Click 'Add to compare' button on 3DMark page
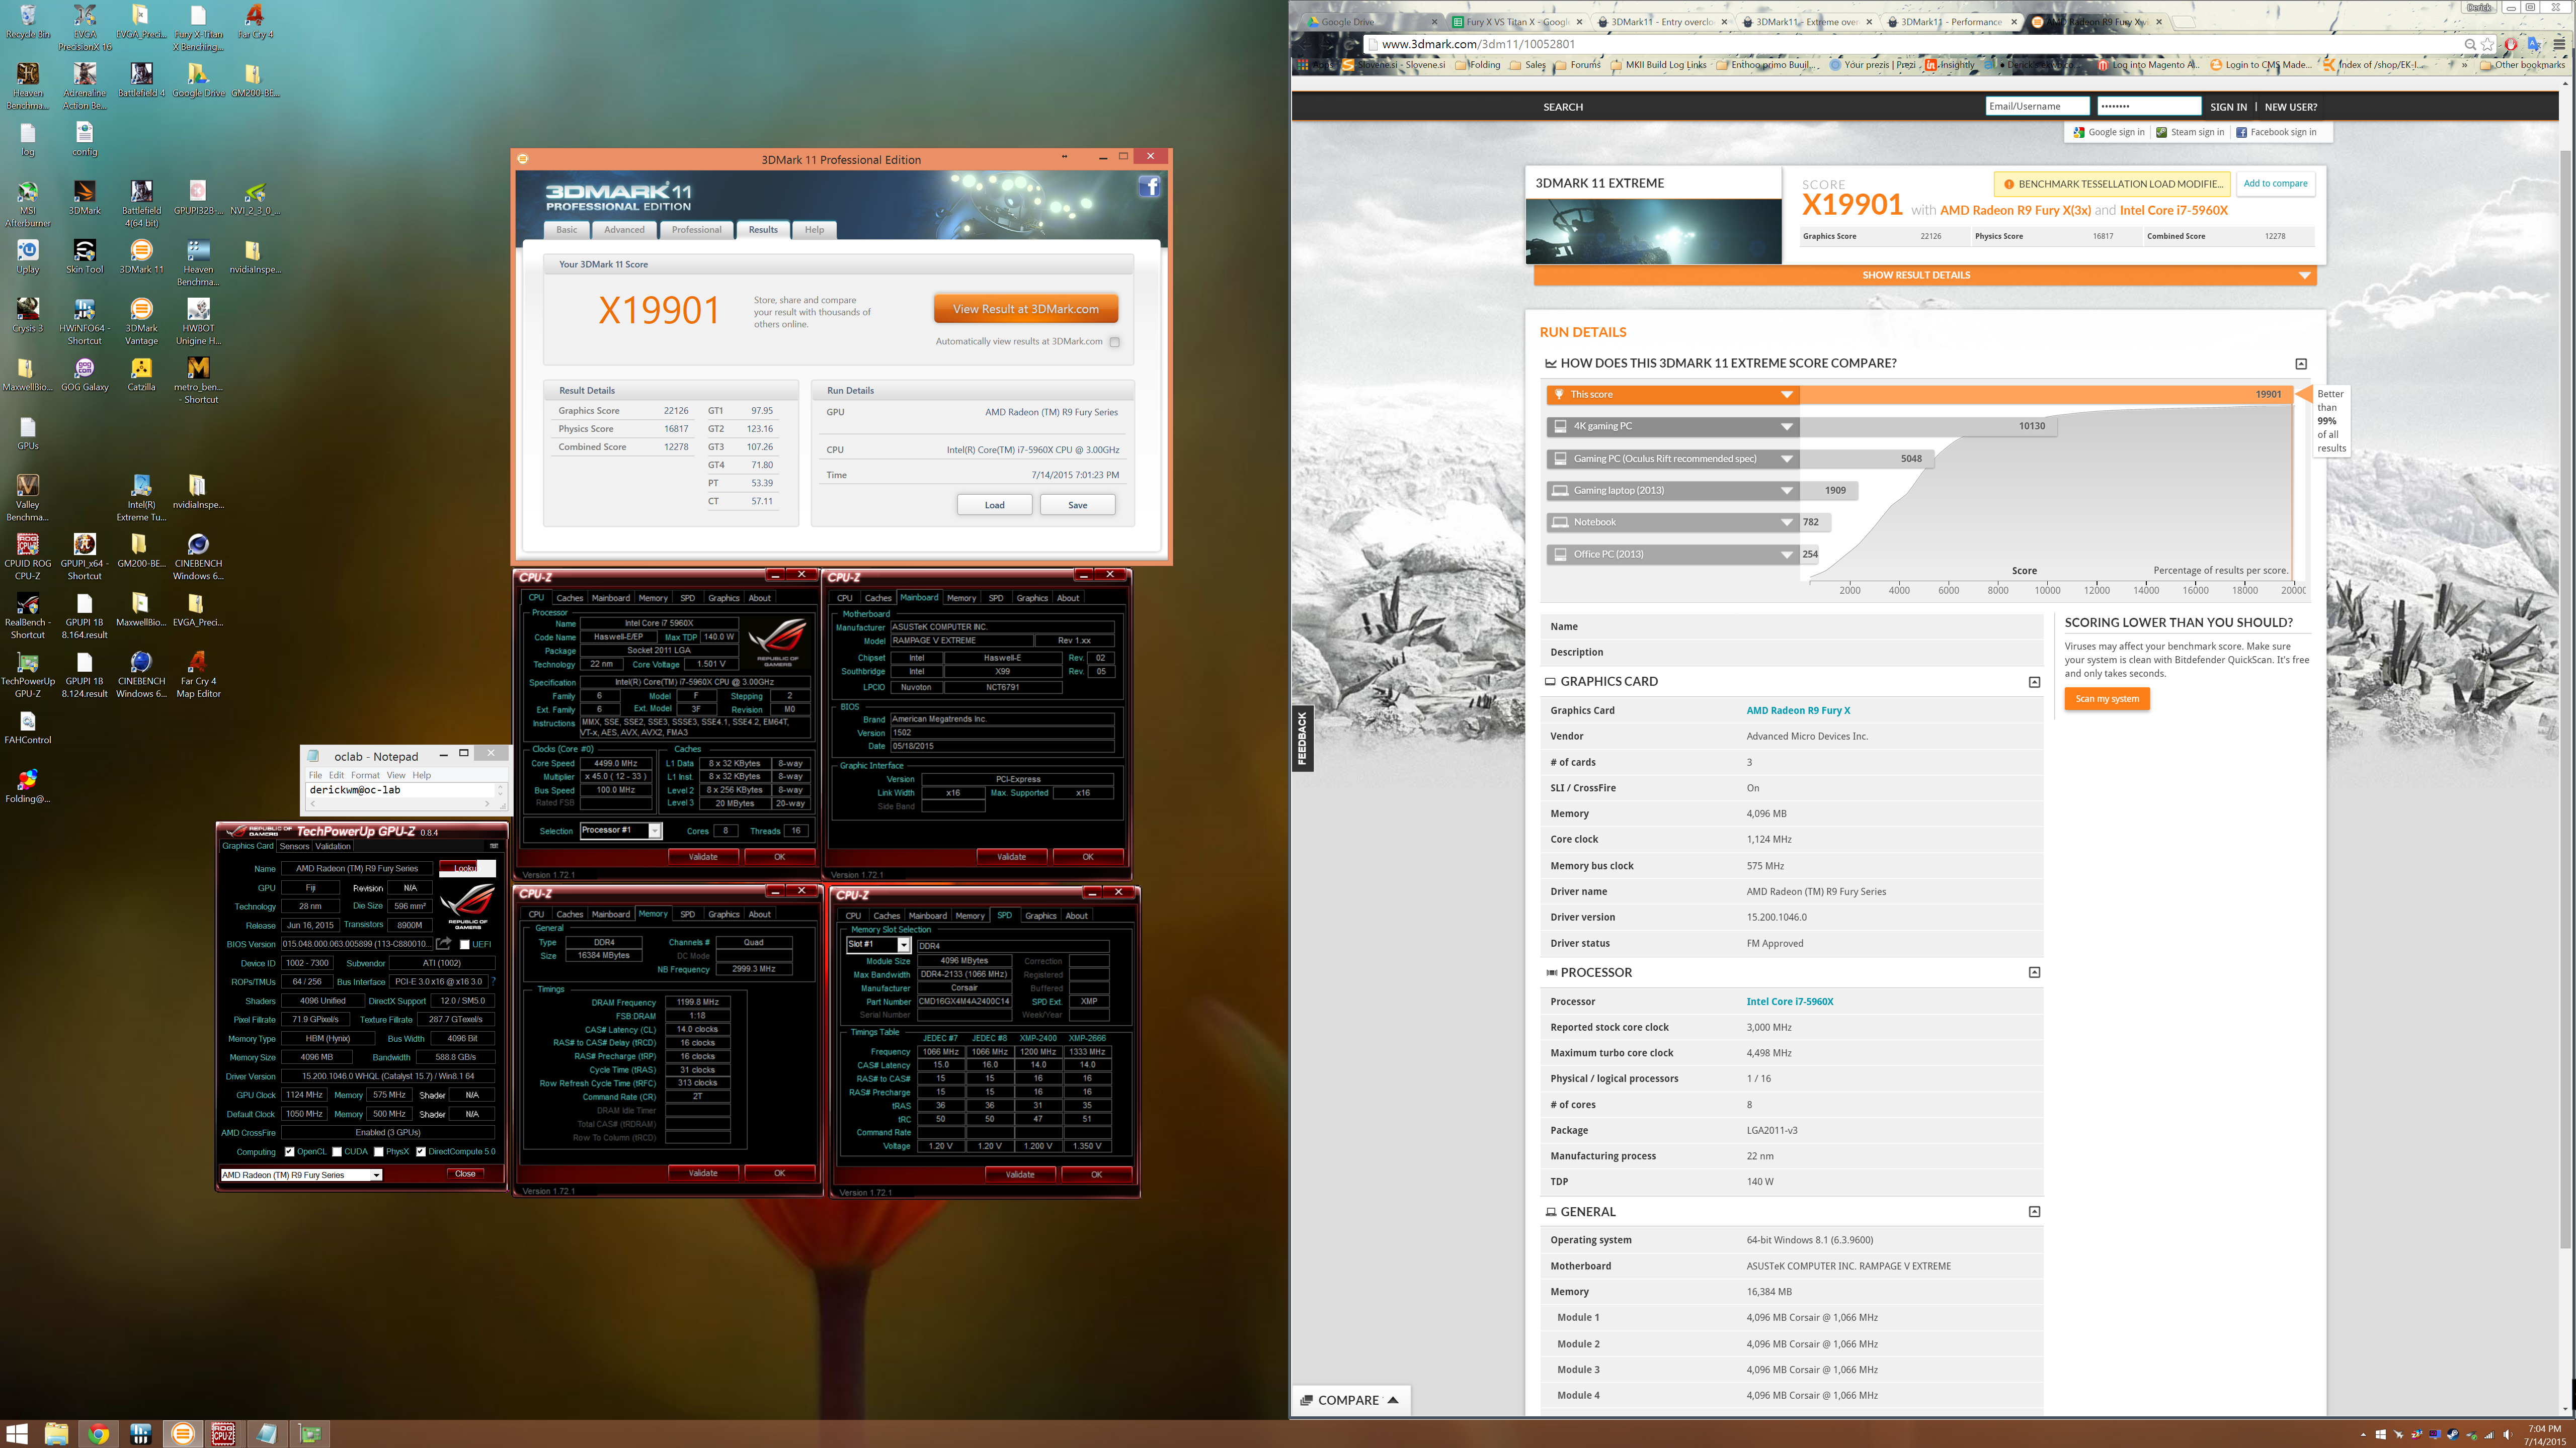Screen dimensions: 2576x1448 tap(2275, 184)
